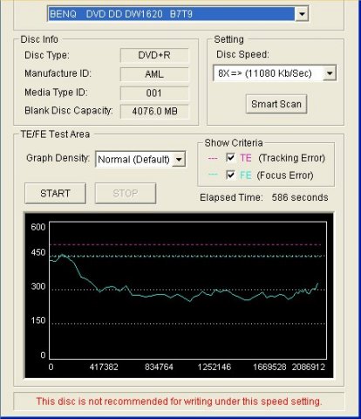Click the Disc Type DVD+R field
The height and width of the screenshot is (419, 361).
[x=154, y=55]
